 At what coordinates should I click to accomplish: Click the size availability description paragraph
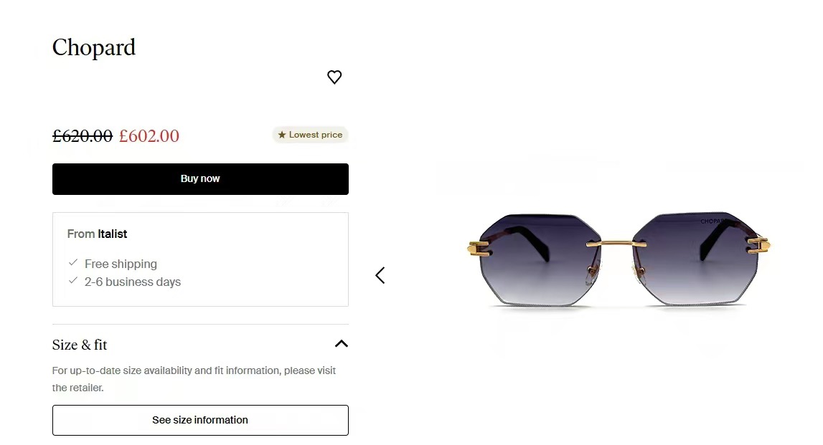(x=194, y=379)
